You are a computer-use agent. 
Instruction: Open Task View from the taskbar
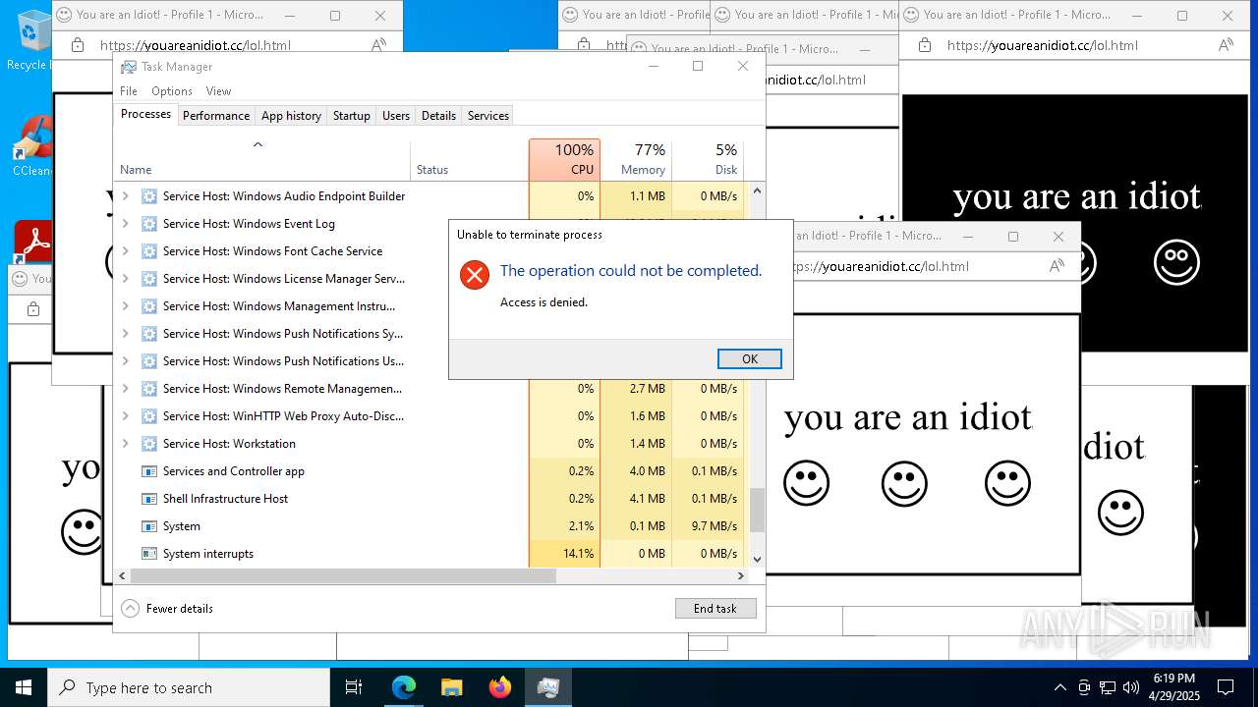(354, 687)
